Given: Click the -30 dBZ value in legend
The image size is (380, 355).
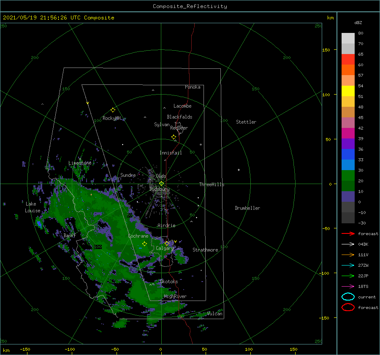Looking at the screenshot, I should click(x=362, y=223).
